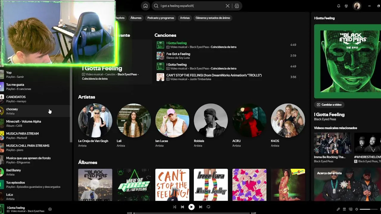
Task: Open Ian Lucas artist picture
Action: click(x=172, y=120)
